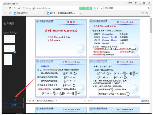Image resolution: width=153 pixels, height=115 pixels.
Task: Click the search magnifier icon
Action: click(149, 8)
